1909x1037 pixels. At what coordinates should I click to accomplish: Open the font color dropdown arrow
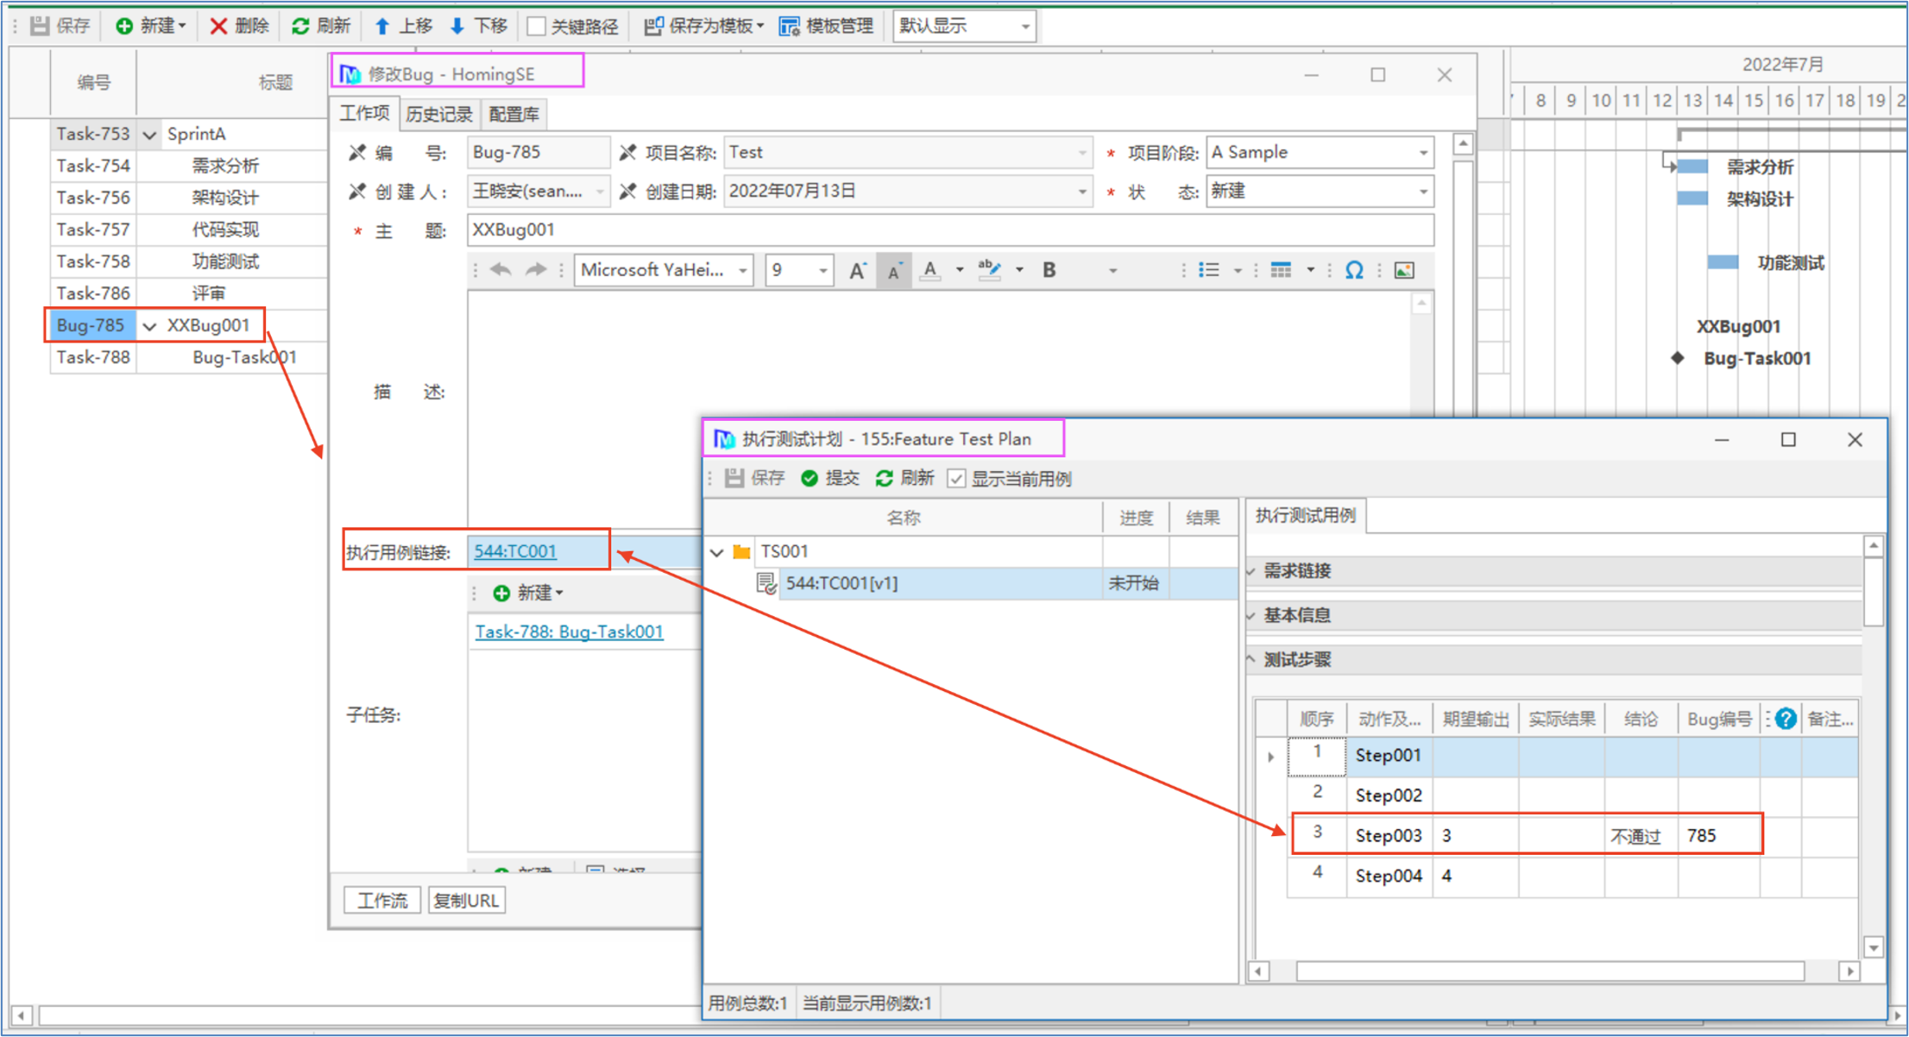click(960, 271)
